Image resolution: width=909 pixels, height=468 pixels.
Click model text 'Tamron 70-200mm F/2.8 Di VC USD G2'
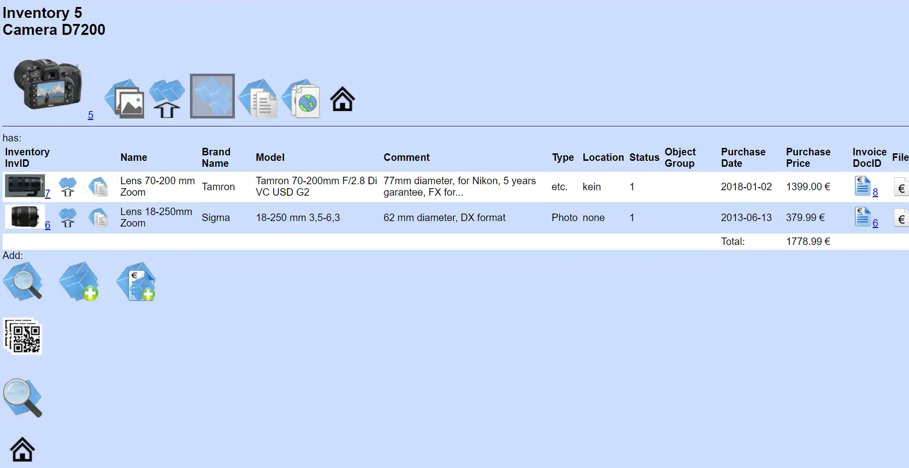[x=316, y=186]
